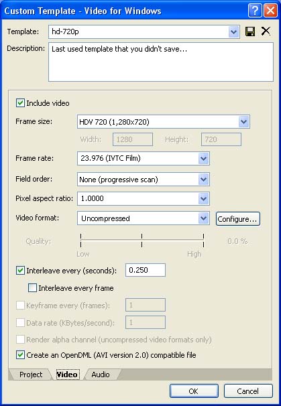
Task: Save the template with the floppy disk icon
Action: (x=250, y=31)
